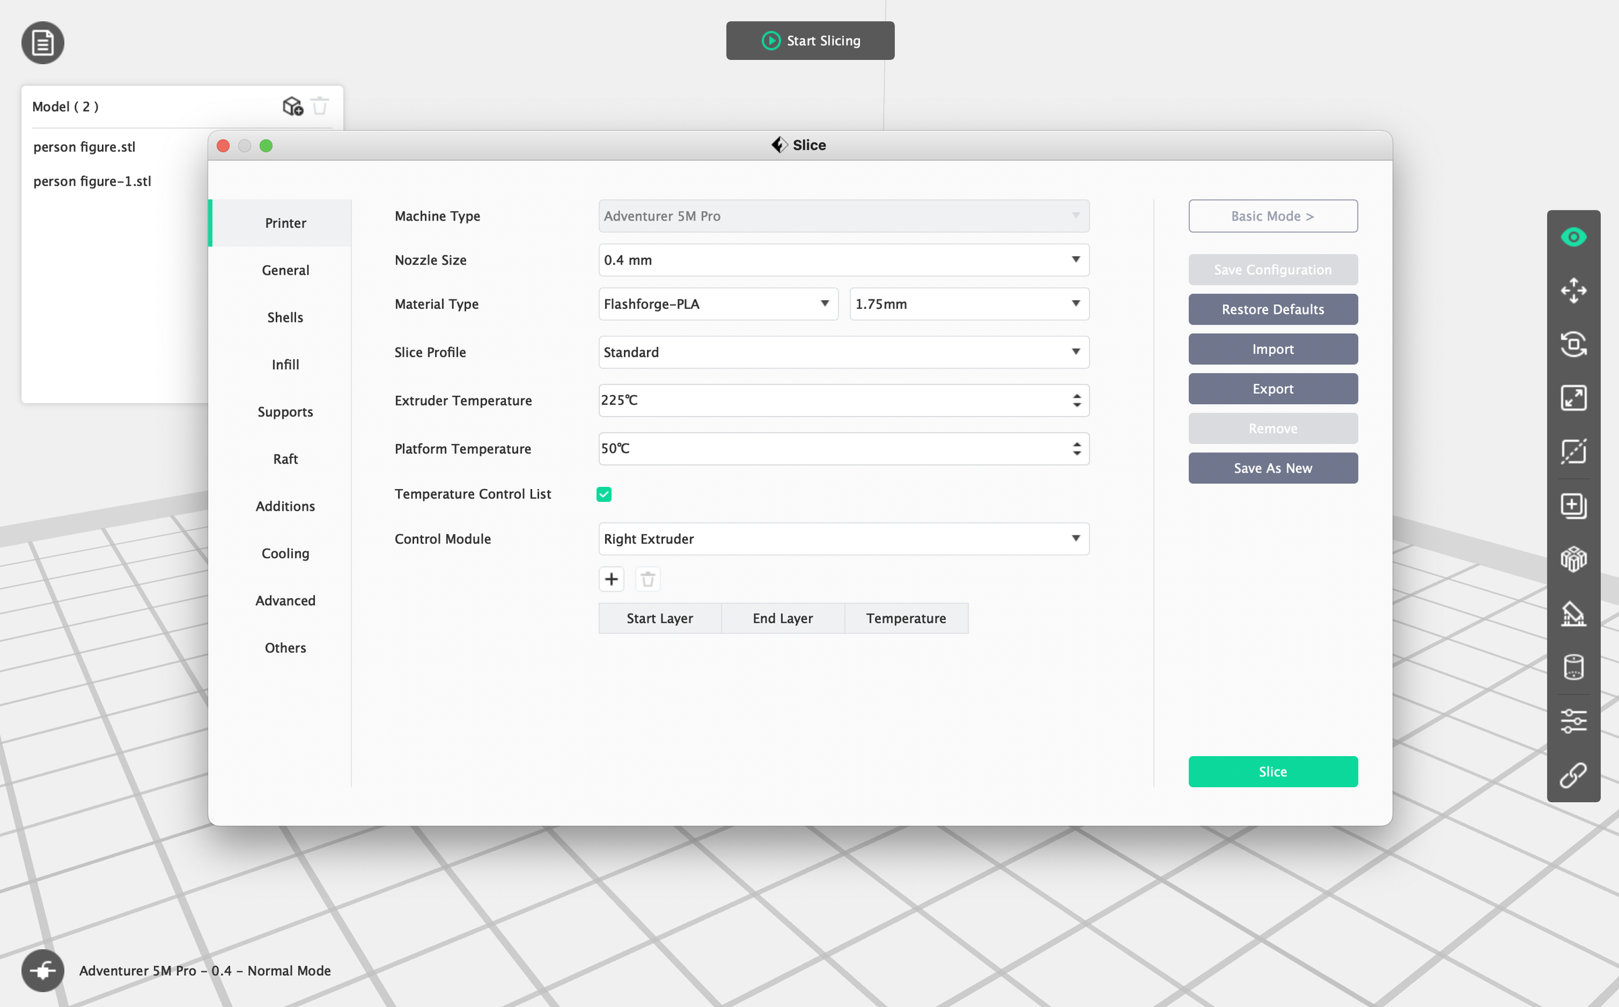Open the Nozzle Size dropdown

click(x=843, y=260)
